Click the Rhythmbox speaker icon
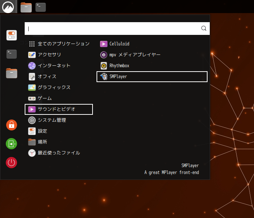Screen dimensions: 254x218 point(104,66)
